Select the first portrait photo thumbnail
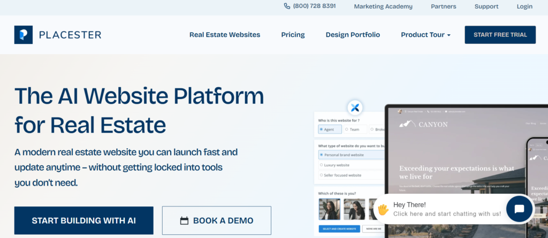 [x=329, y=209]
